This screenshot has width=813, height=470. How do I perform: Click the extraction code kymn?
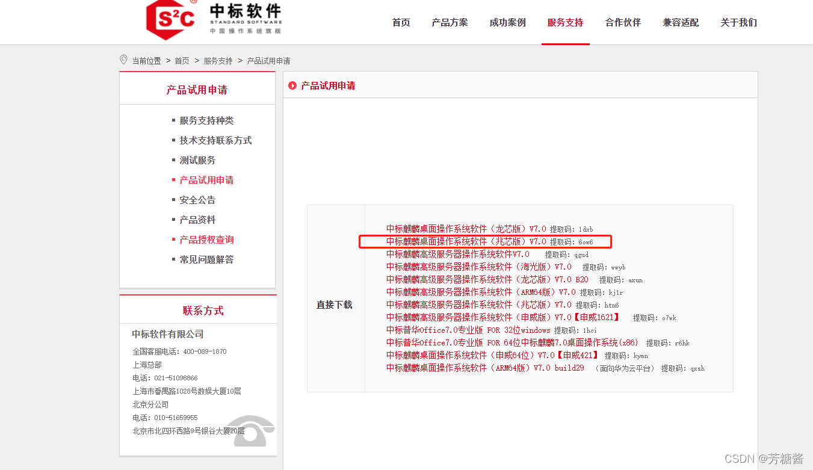(x=641, y=356)
